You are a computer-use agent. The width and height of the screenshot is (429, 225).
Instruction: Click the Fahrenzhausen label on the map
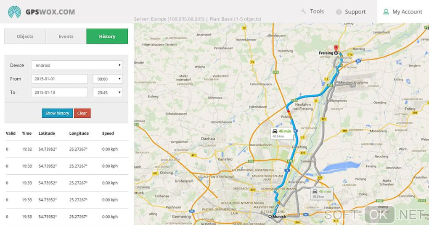261,84
